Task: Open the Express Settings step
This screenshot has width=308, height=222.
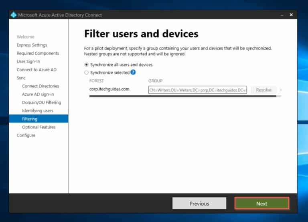Action: pyautogui.click(x=32, y=45)
